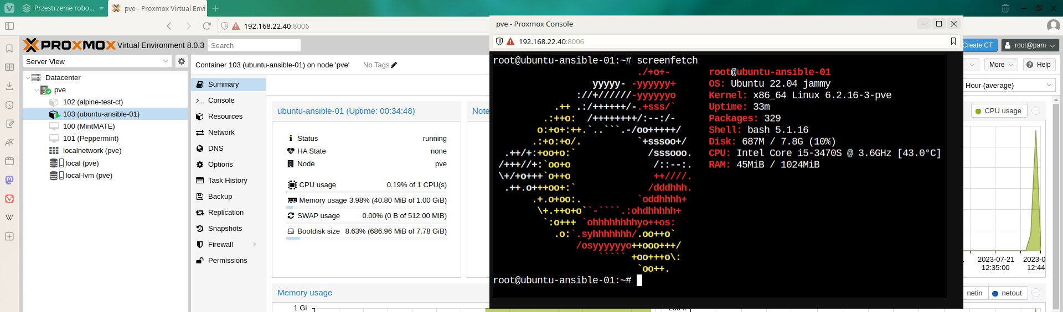Select local (pve) storage
The width and height of the screenshot is (1063, 312).
pos(105,163)
